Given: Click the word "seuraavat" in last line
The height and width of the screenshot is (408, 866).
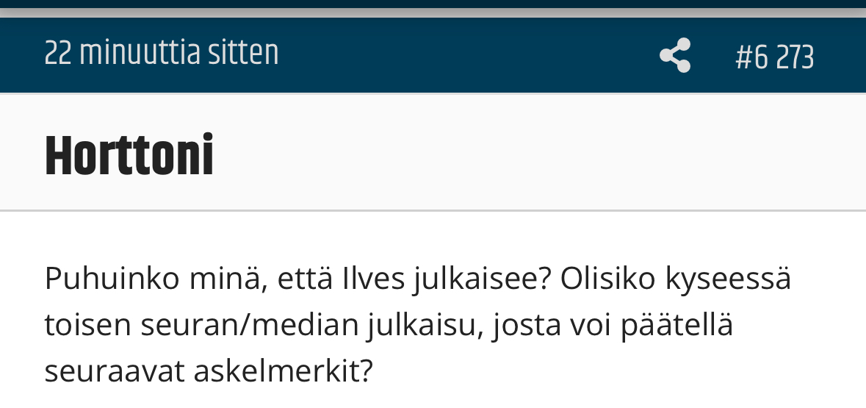Looking at the screenshot, I should coord(114,371).
